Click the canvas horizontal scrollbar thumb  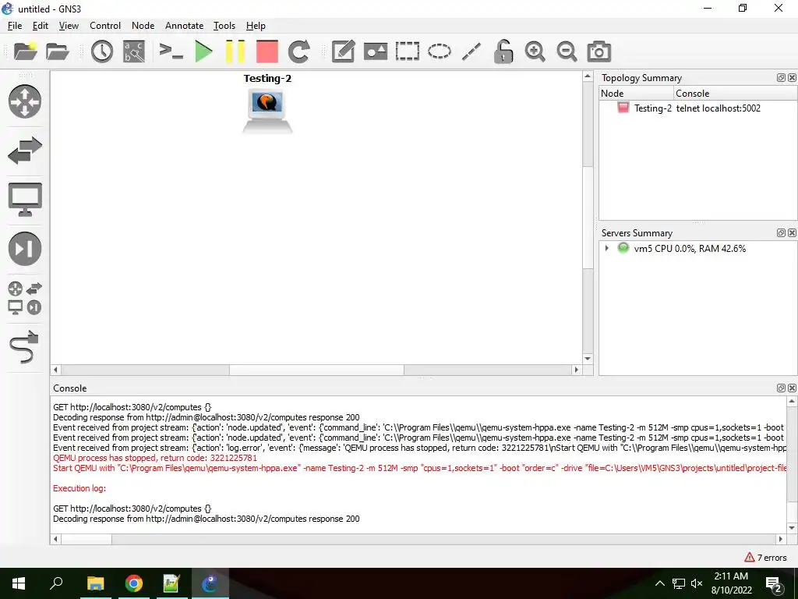coord(316,370)
